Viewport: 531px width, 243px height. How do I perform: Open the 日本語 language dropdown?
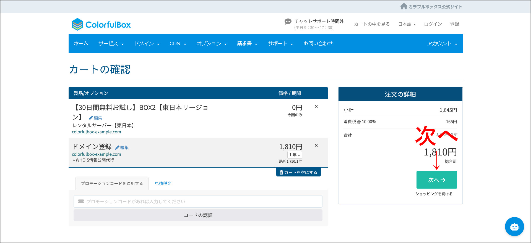click(x=407, y=24)
